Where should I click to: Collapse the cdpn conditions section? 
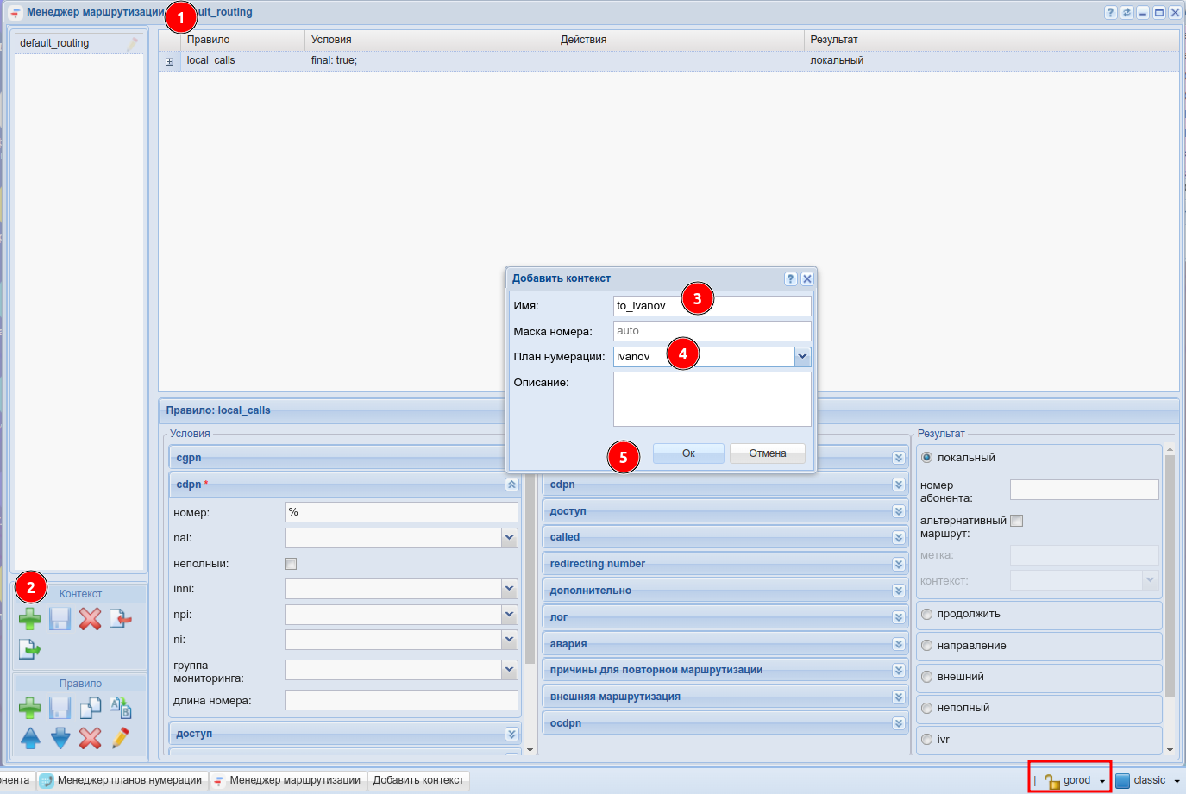[x=511, y=485]
